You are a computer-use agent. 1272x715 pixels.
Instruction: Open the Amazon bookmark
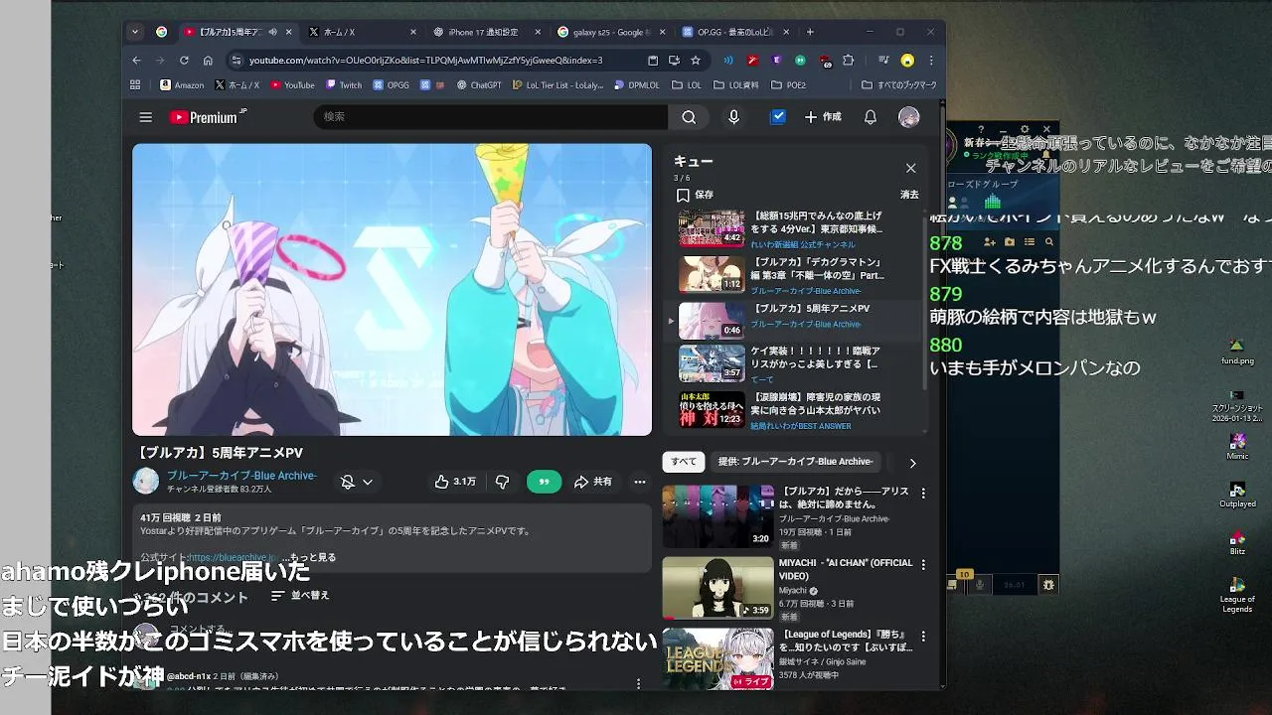click(x=182, y=85)
